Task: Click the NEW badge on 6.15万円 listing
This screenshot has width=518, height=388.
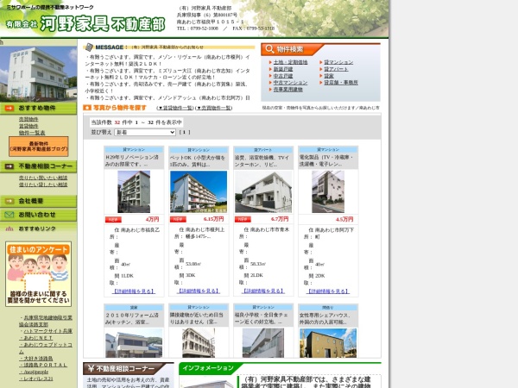Action: point(178,219)
